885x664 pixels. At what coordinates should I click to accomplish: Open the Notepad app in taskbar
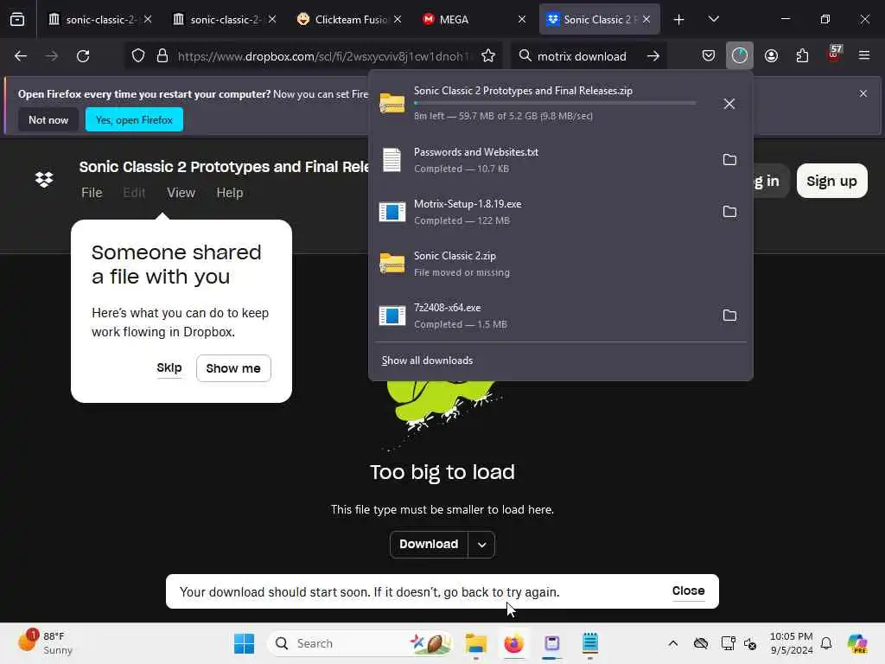coord(589,643)
